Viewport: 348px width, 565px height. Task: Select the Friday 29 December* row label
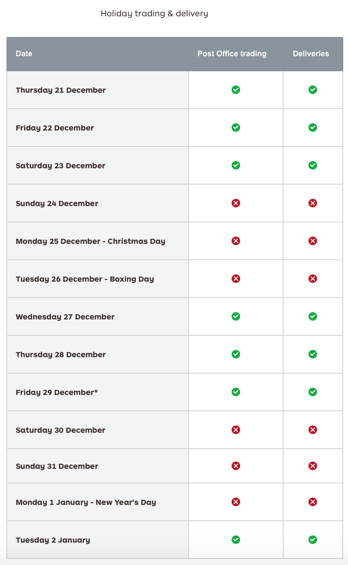point(57,392)
